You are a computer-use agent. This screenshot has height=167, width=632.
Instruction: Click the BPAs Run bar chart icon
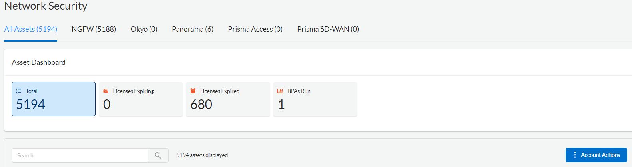[280, 91]
